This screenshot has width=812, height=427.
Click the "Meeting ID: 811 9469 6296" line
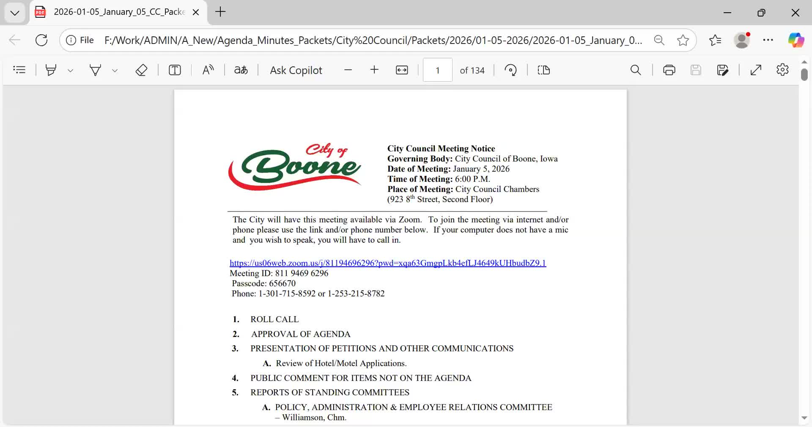pos(279,273)
